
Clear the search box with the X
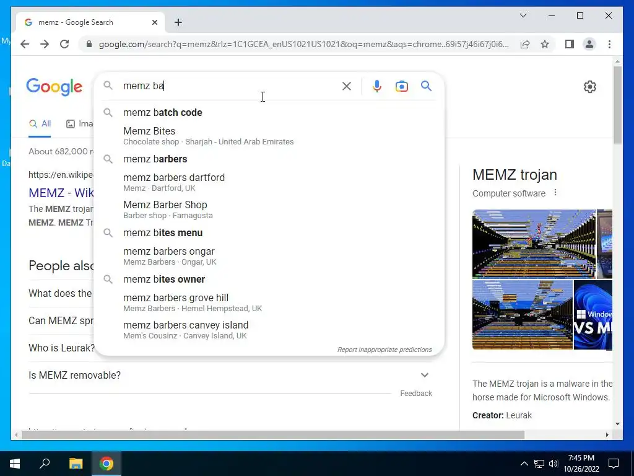click(347, 86)
